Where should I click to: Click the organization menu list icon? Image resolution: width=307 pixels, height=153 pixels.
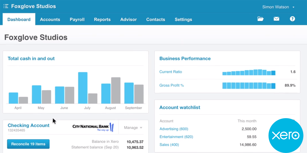6,6
